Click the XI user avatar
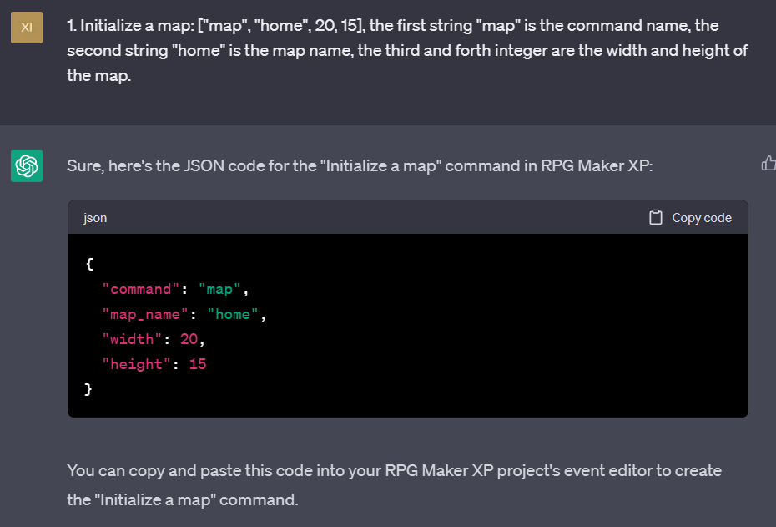The height and width of the screenshot is (527, 776). tap(27, 28)
